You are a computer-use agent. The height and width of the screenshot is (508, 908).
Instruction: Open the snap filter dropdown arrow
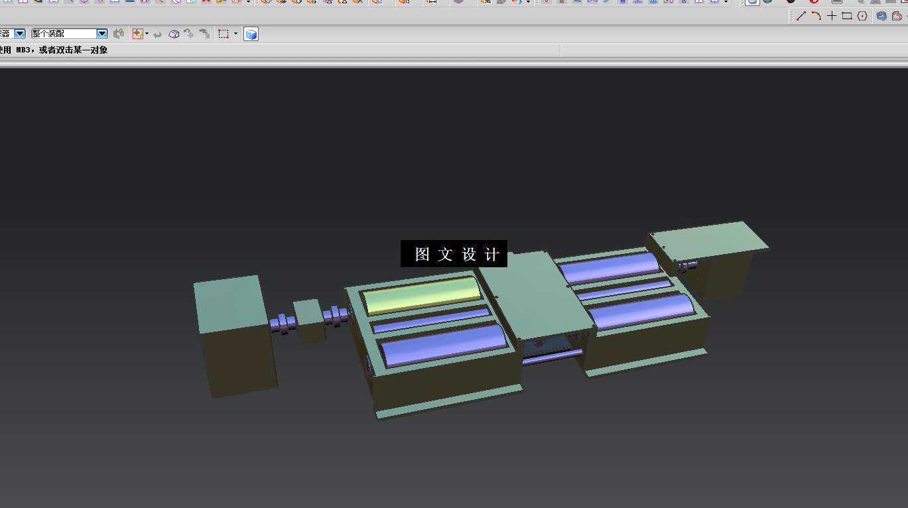point(147,34)
